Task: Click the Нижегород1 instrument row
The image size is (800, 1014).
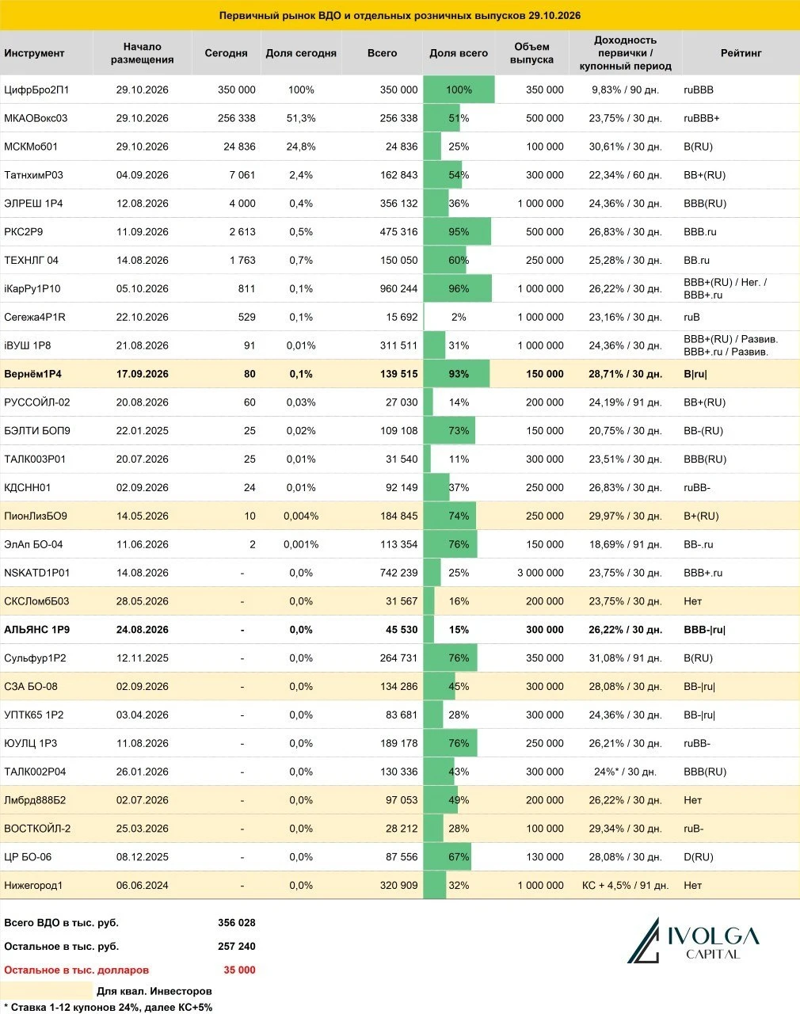Action: [x=400, y=885]
